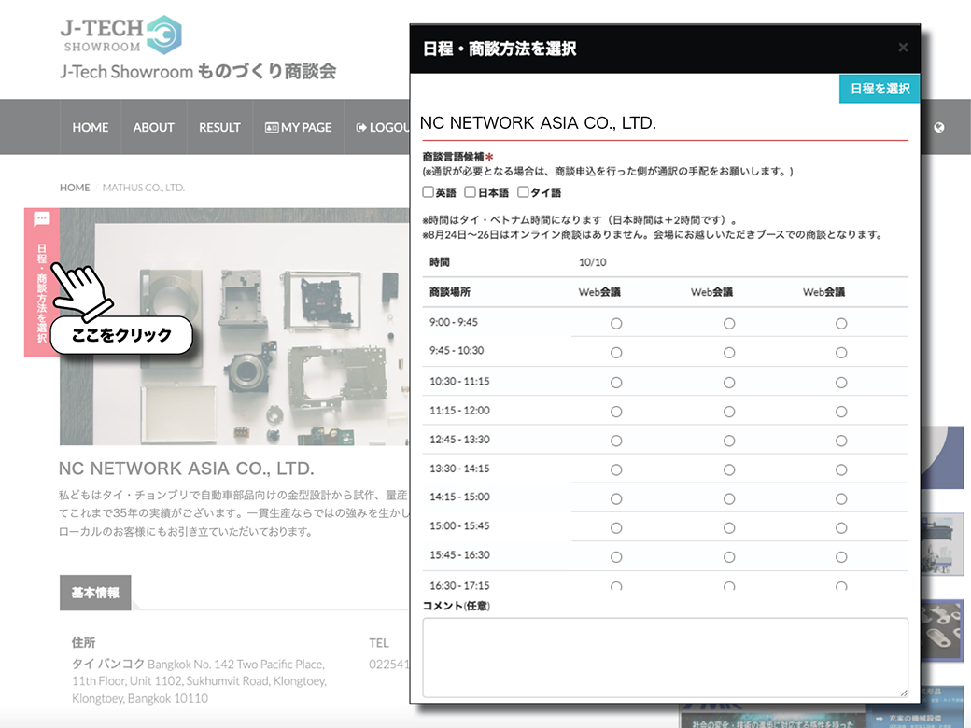This screenshot has width=971, height=728.
Task: Check the 日本語 language checkbox
Action: pos(471,192)
